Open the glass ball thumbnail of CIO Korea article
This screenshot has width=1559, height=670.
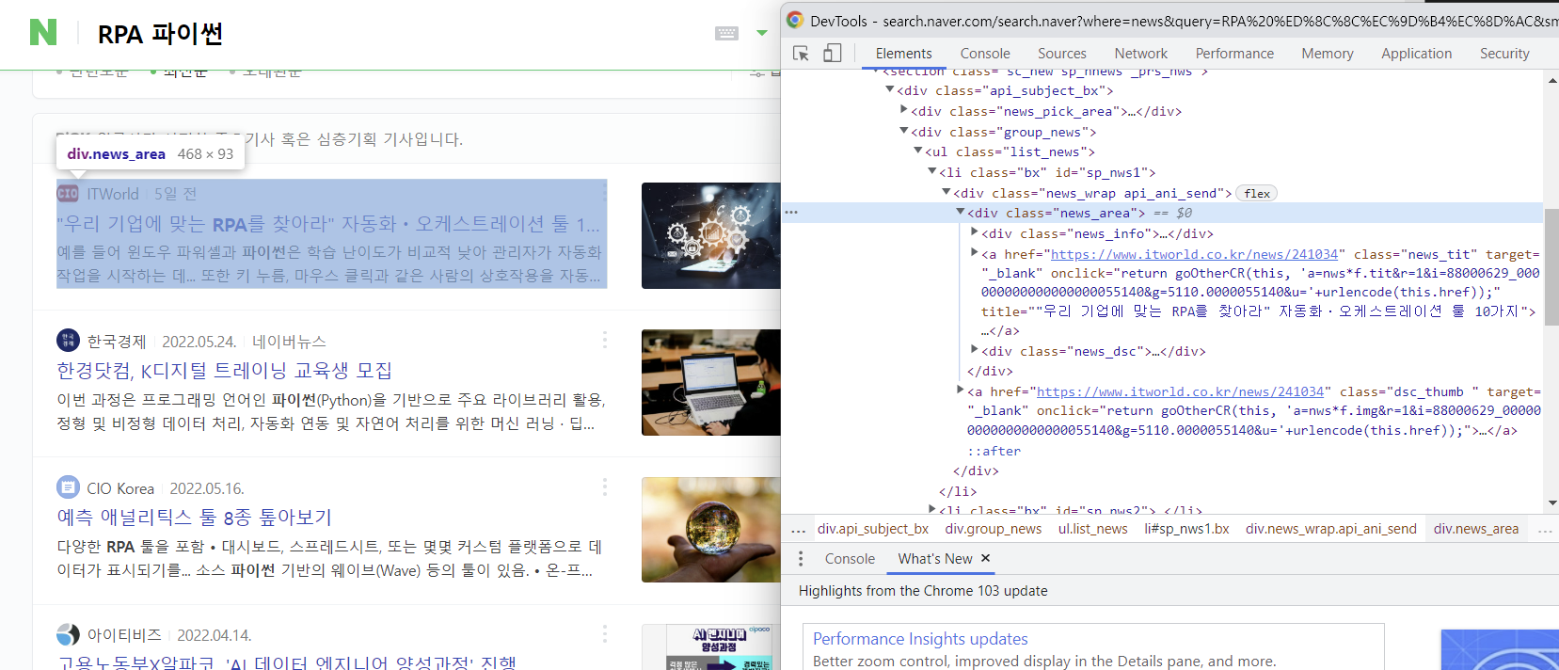(711, 530)
